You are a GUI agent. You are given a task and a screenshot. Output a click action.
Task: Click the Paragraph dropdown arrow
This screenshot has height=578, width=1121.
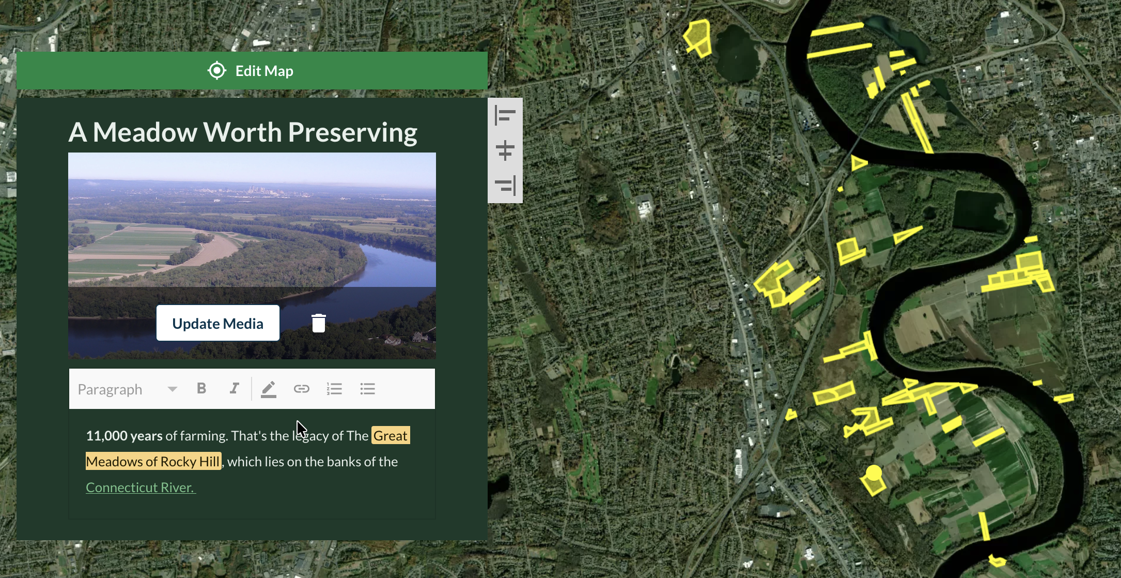click(173, 389)
